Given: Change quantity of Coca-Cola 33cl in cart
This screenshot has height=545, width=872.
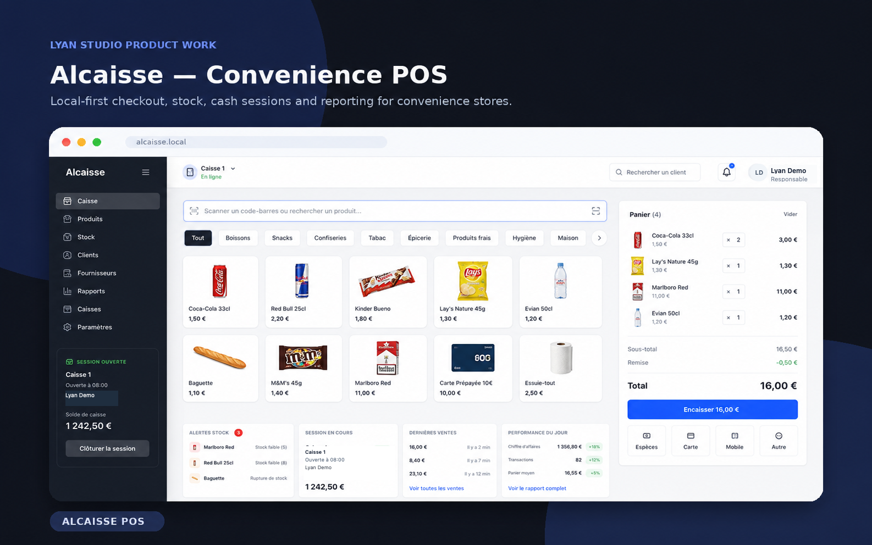Looking at the screenshot, I should pyautogui.click(x=733, y=240).
